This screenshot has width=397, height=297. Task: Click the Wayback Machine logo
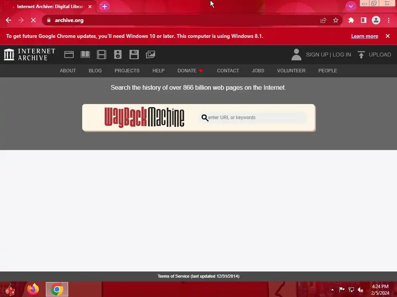pyautogui.click(x=144, y=118)
